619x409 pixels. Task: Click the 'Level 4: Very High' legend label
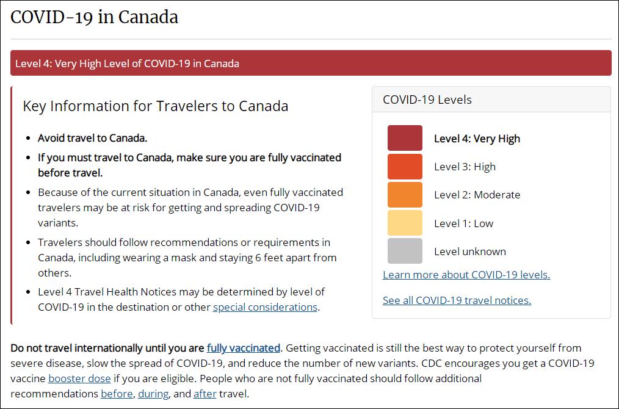coord(477,139)
